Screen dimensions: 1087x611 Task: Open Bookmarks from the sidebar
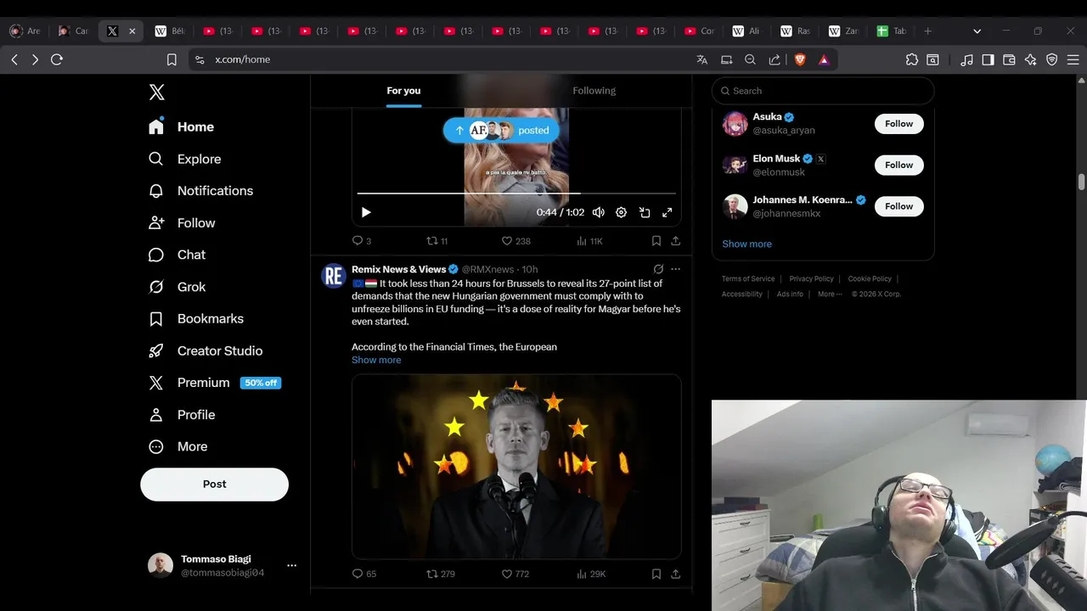point(196,319)
